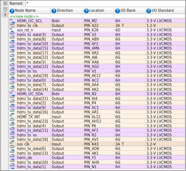Click the float/detach window icon

5,9
